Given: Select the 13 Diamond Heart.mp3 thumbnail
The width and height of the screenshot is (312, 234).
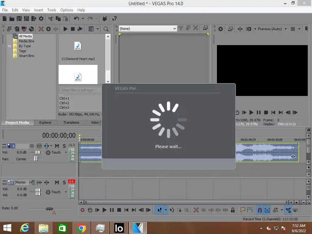Looking at the screenshot, I should (78, 46).
